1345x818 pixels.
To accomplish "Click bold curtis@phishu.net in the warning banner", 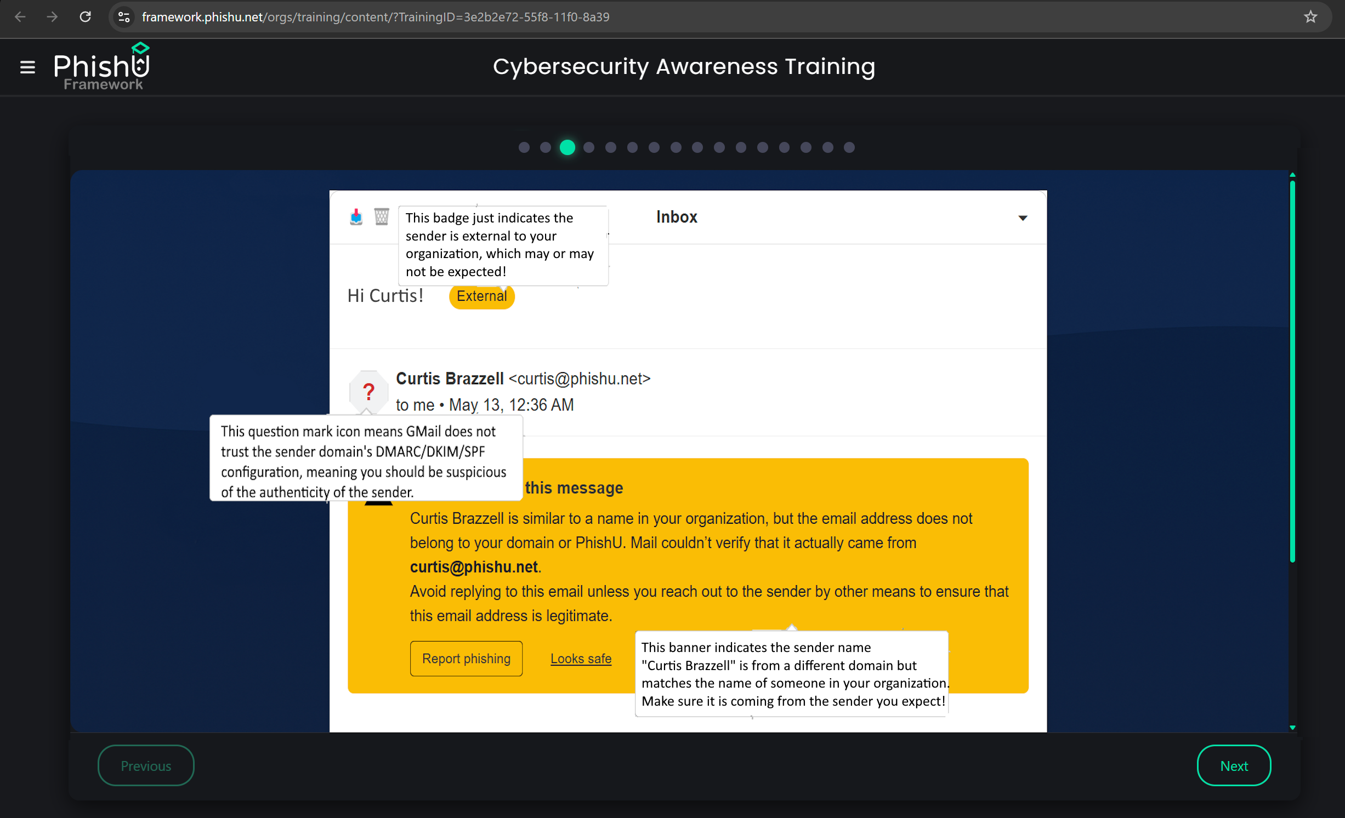I will pos(474,567).
